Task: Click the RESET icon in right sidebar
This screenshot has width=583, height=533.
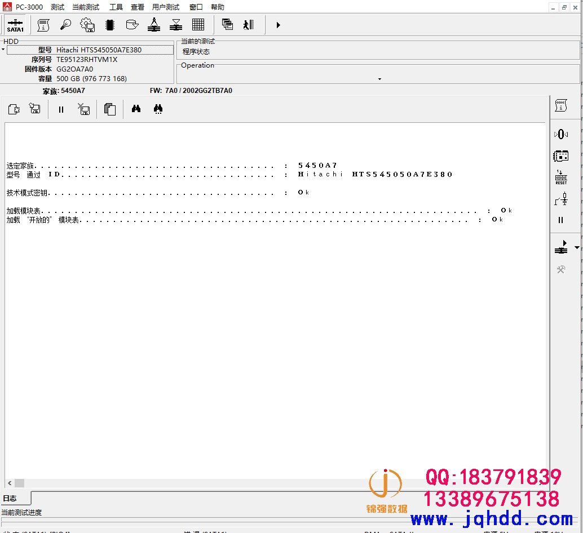Action: pos(561,177)
